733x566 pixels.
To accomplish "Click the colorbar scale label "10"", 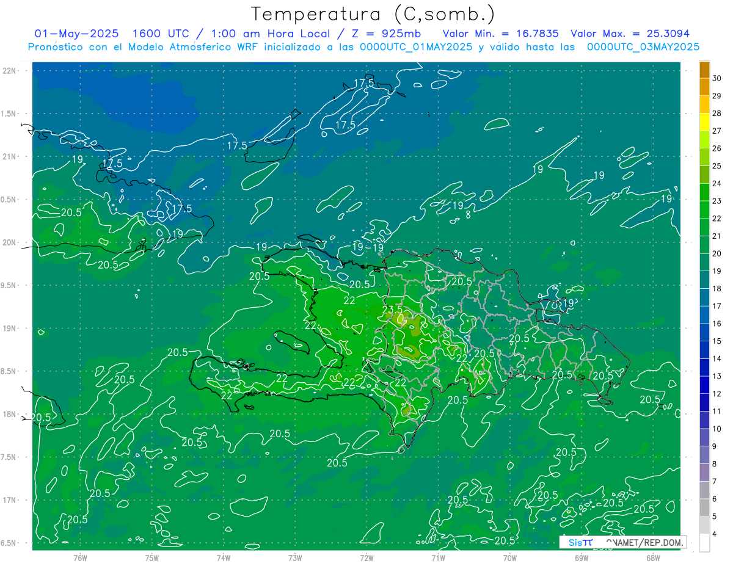I will [x=717, y=429].
